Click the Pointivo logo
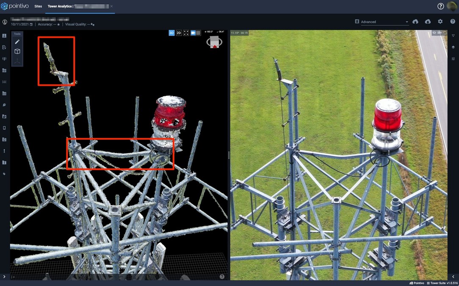This screenshot has width=459, height=286. point(15,6)
